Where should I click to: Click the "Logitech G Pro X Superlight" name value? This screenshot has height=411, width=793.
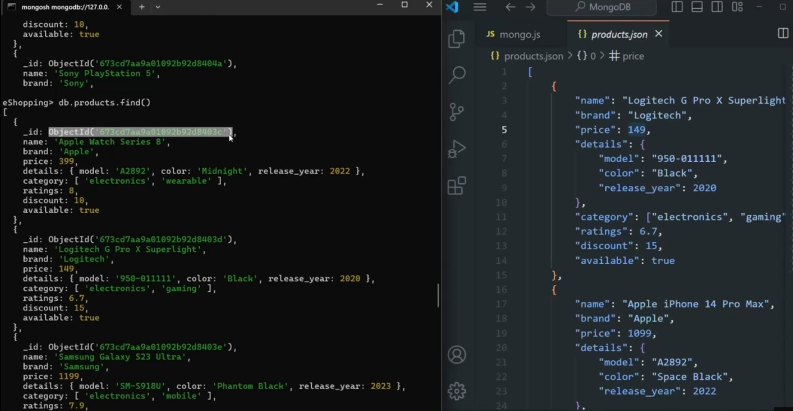coord(704,100)
